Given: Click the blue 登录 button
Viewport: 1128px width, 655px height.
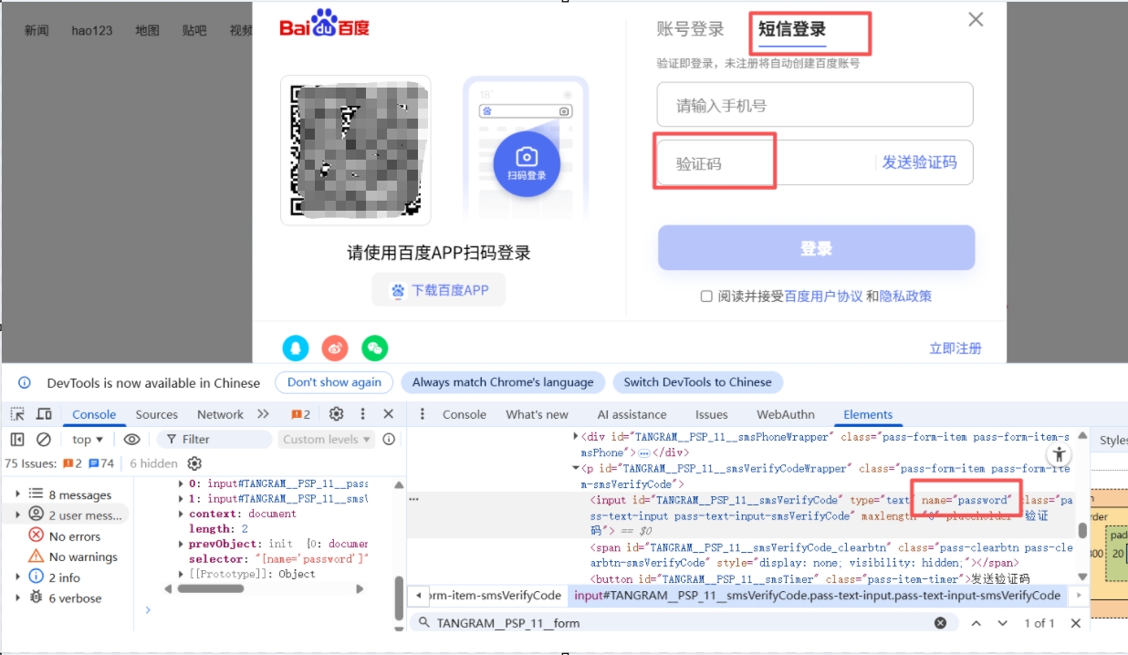Looking at the screenshot, I should 817,248.
